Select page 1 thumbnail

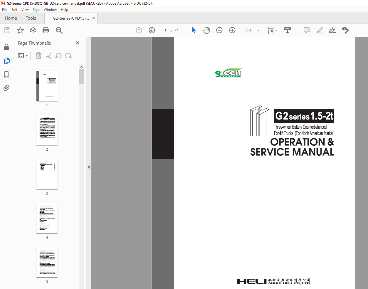pyautogui.click(x=47, y=86)
